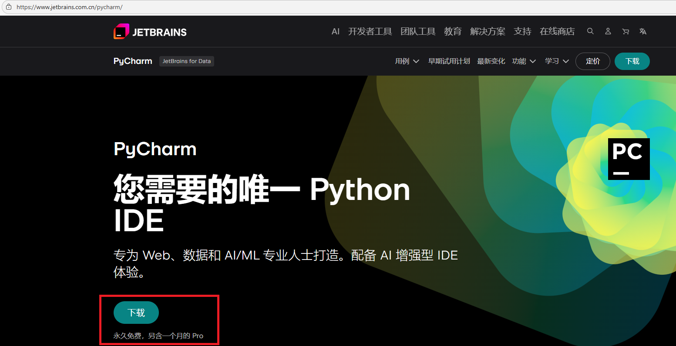Click the JetBrains for Data tag
The width and height of the screenshot is (676, 346).
(x=187, y=61)
